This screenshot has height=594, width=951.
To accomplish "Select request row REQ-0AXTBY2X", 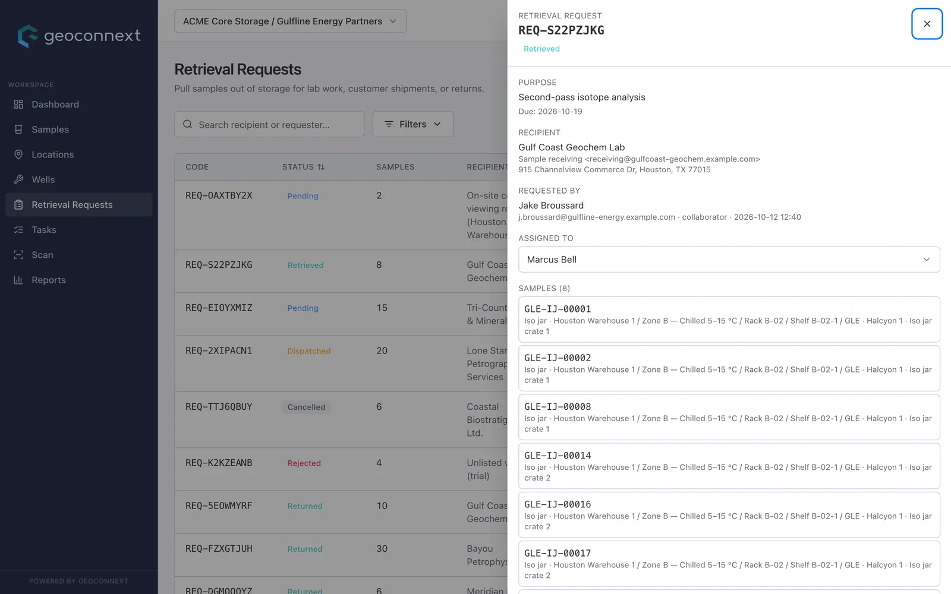I will tap(341, 215).
